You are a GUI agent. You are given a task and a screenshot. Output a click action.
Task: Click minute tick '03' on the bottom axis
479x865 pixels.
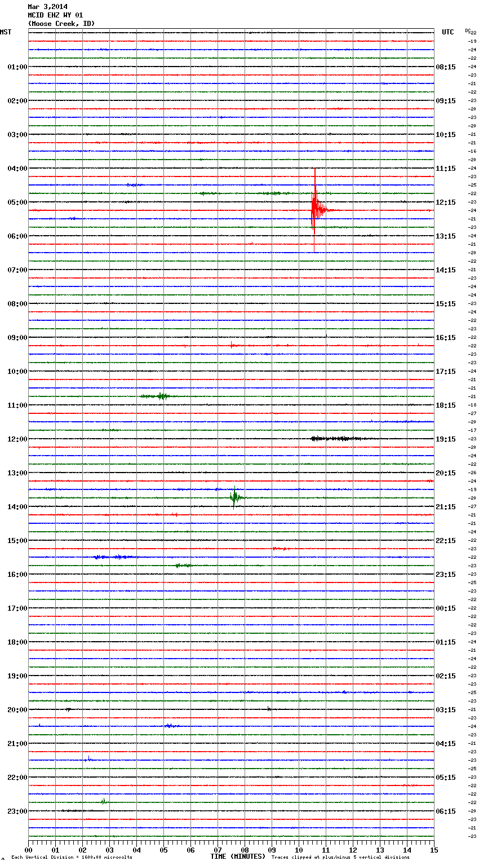point(109,850)
